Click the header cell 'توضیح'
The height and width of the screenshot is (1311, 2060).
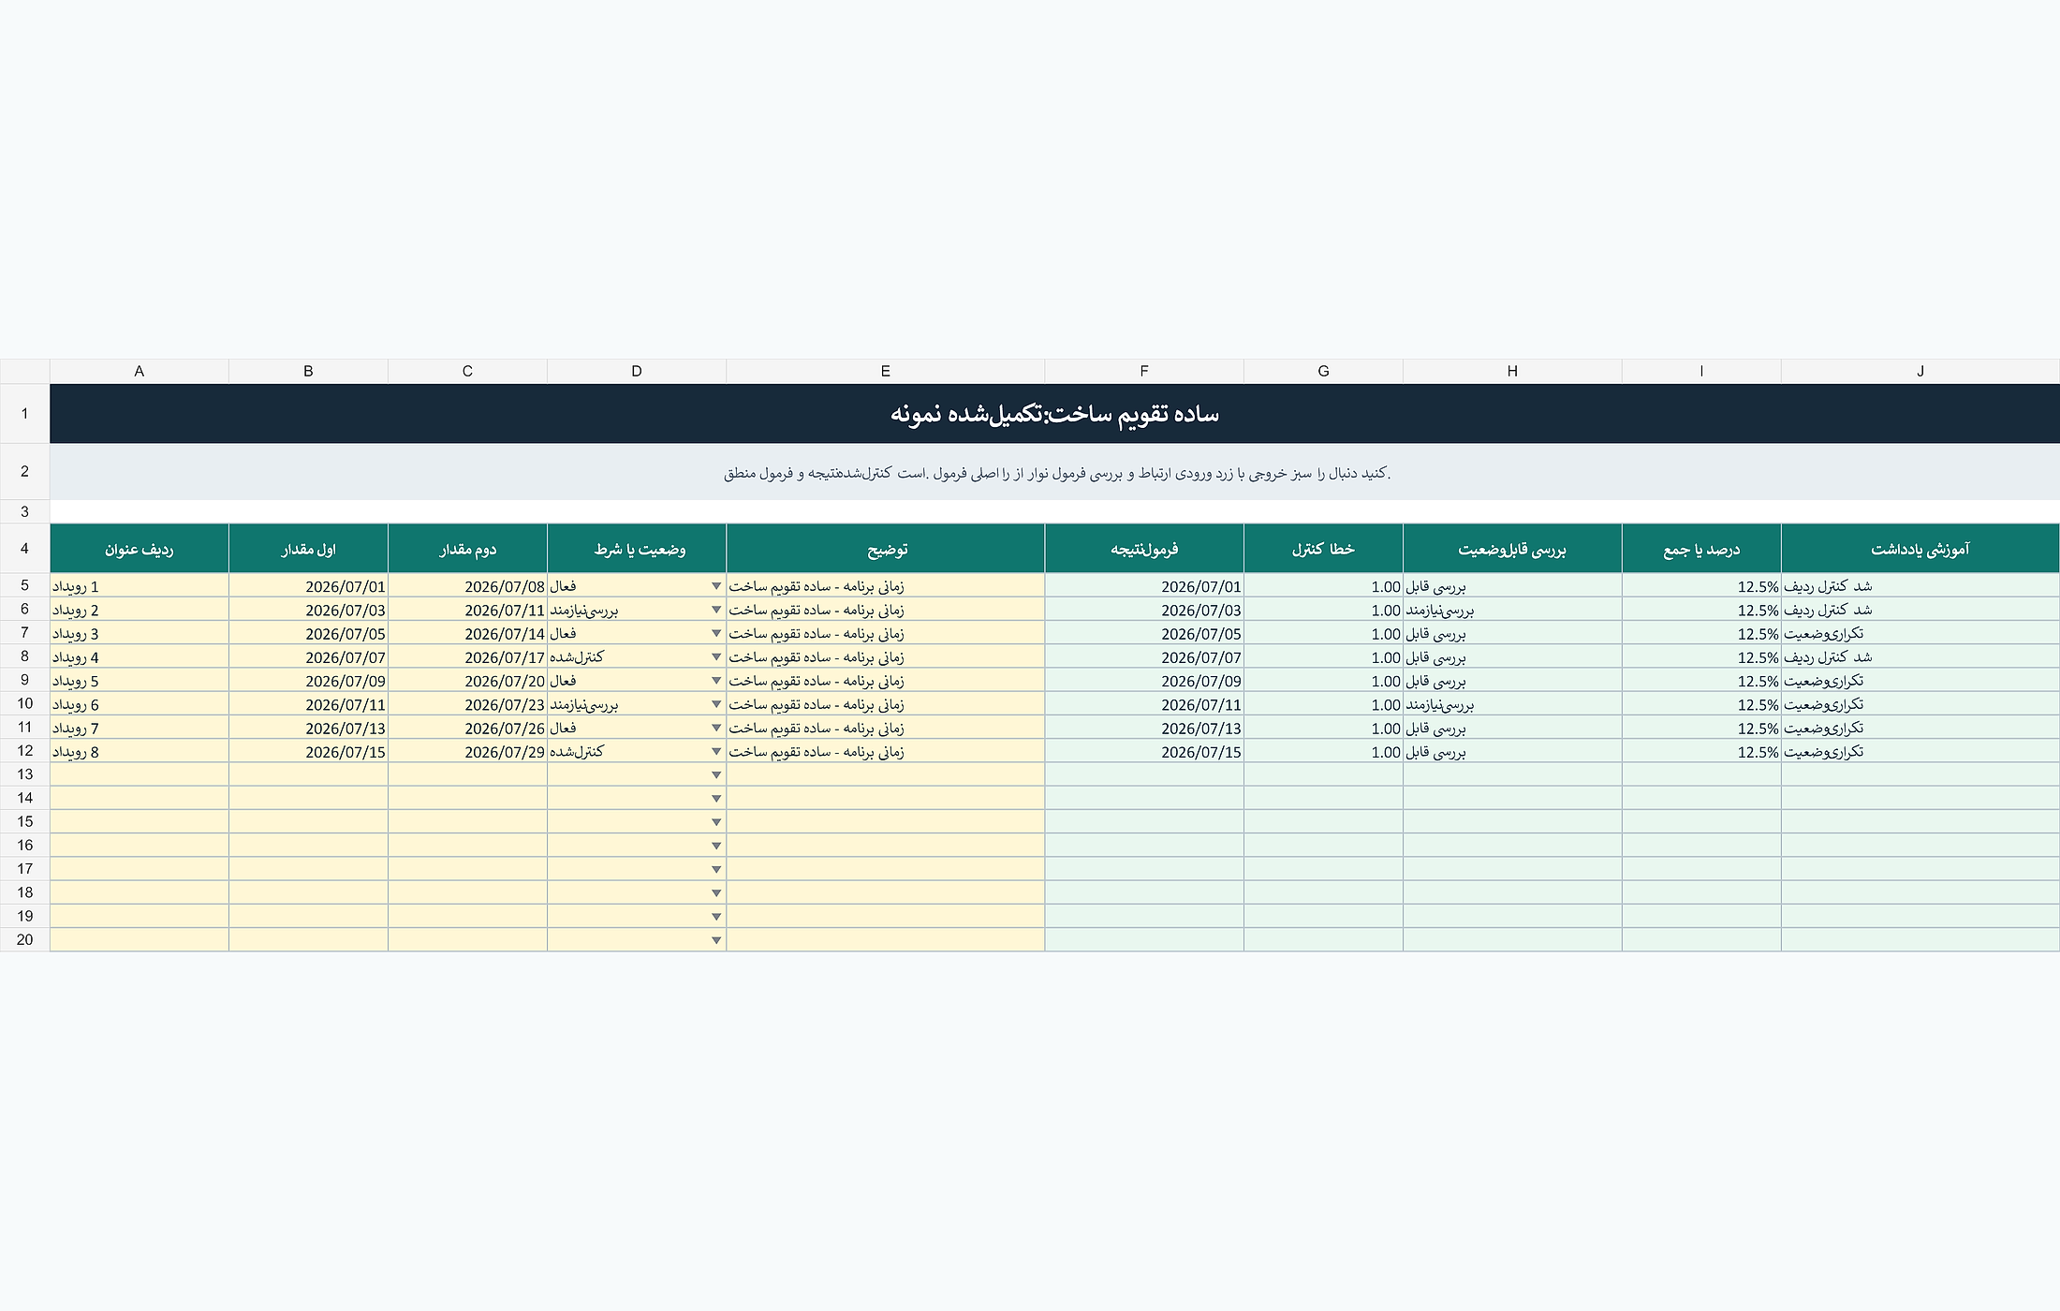[x=885, y=549]
